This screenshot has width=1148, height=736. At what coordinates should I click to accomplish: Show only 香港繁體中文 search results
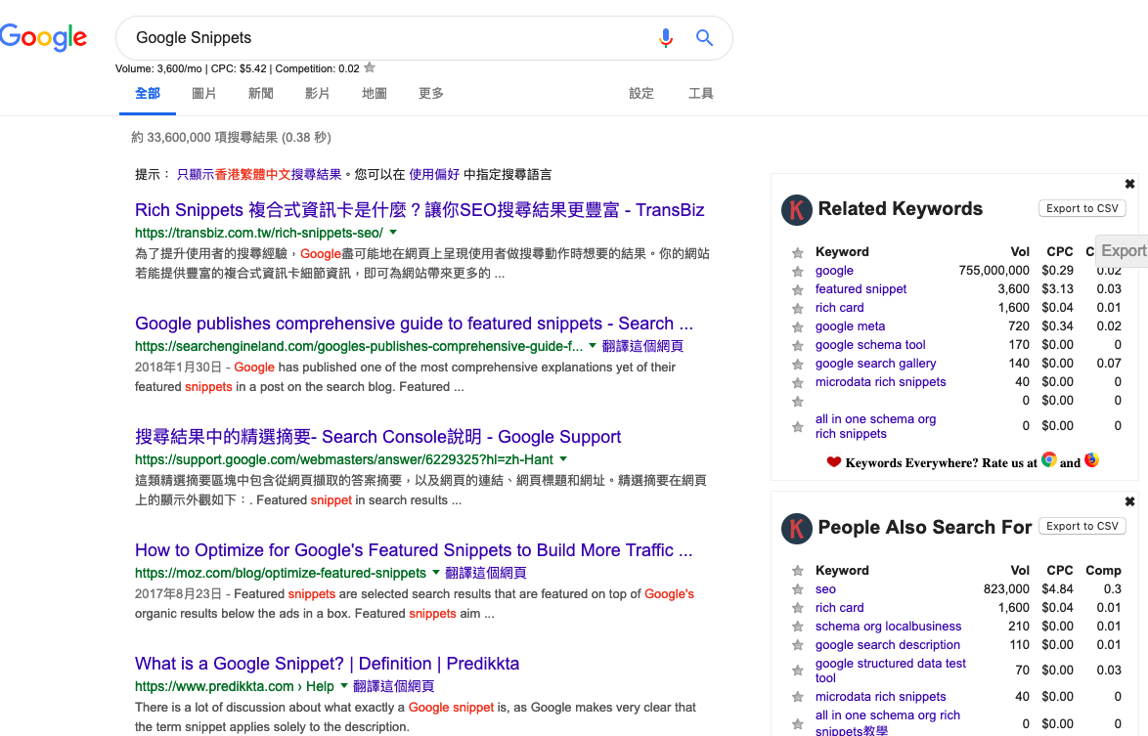click(259, 174)
